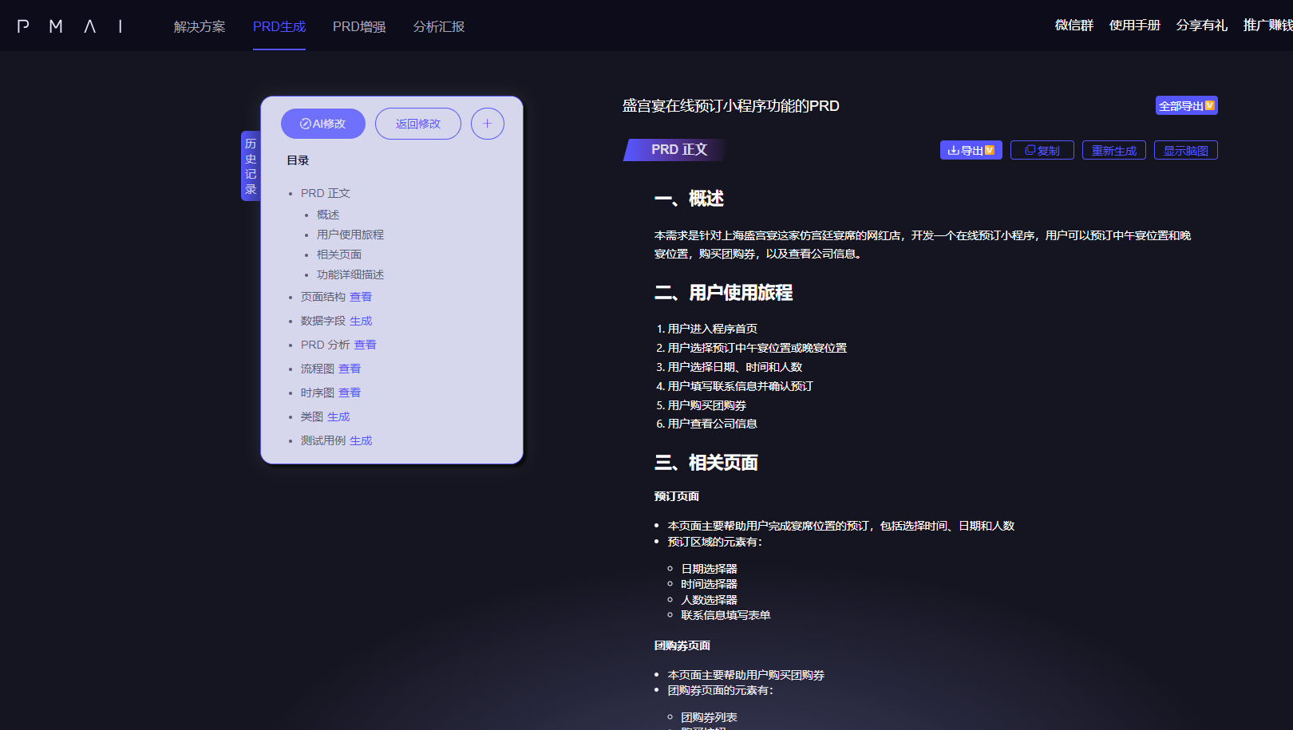The height and width of the screenshot is (730, 1293).
Task: Click the 返回修改 button
Action: [x=417, y=124]
